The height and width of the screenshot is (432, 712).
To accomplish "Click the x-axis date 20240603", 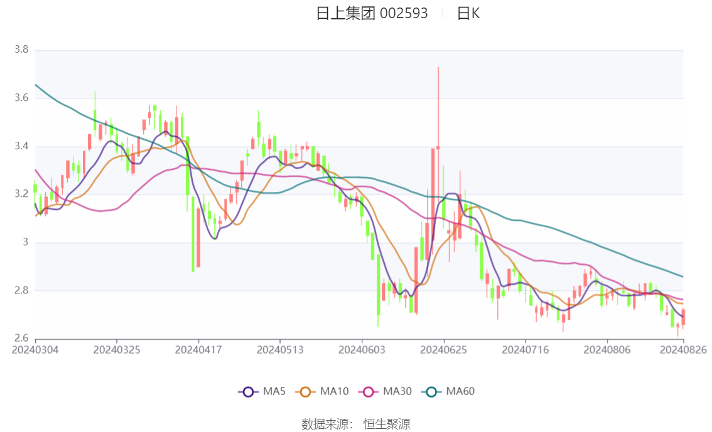I will (x=362, y=350).
